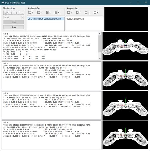Maximize the DSU Controller Test window
This screenshot has width=150, height=151.
(138, 3)
